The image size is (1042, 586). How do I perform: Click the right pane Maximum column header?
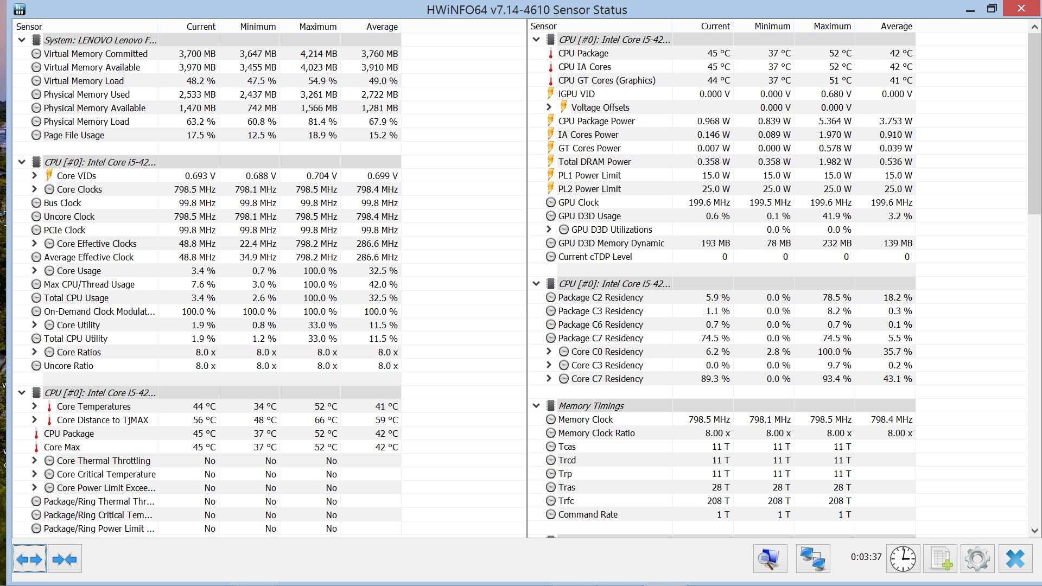click(824, 26)
